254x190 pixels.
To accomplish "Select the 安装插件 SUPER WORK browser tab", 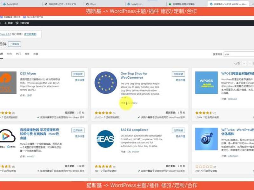I will click(228, 4).
